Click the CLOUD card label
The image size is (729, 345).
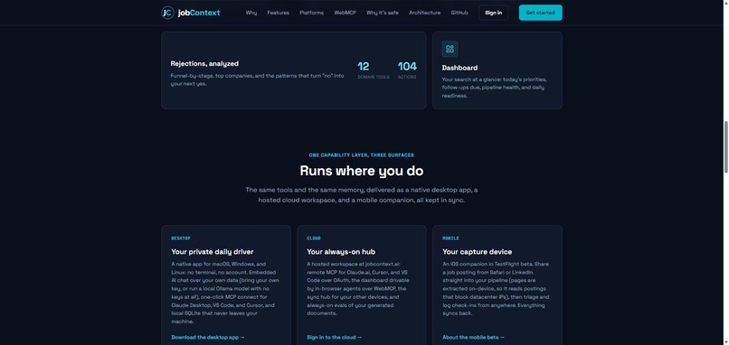point(313,238)
